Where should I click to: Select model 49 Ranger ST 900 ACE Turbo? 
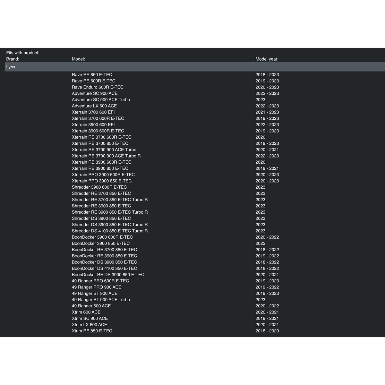101,300
